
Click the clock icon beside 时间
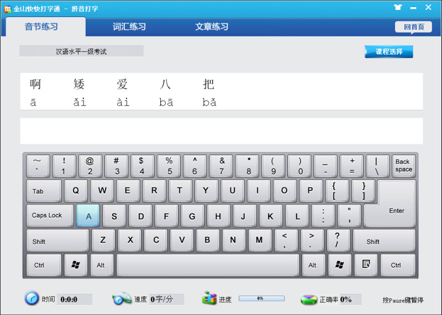[x=31, y=298]
